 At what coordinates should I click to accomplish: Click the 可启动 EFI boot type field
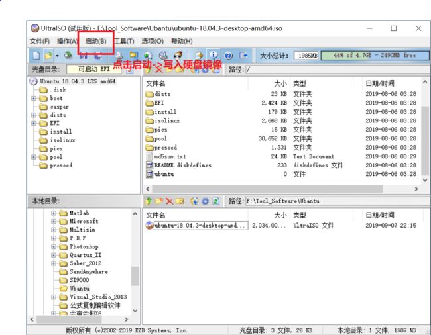[x=94, y=69]
